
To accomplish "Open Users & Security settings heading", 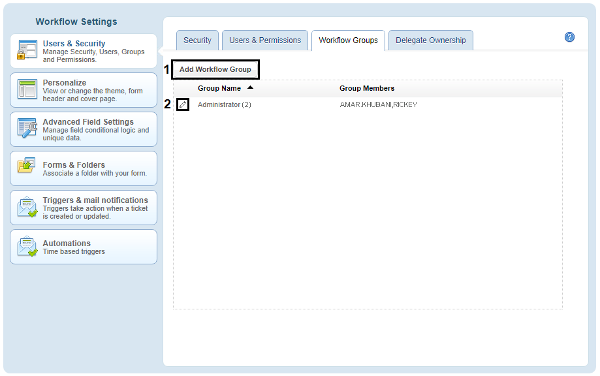I will point(74,44).
